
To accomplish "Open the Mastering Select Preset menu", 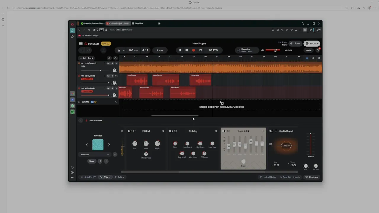I will [x=247, y=50].
